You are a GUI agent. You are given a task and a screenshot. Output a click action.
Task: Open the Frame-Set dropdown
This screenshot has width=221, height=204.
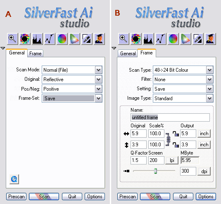tap(72, 98)
